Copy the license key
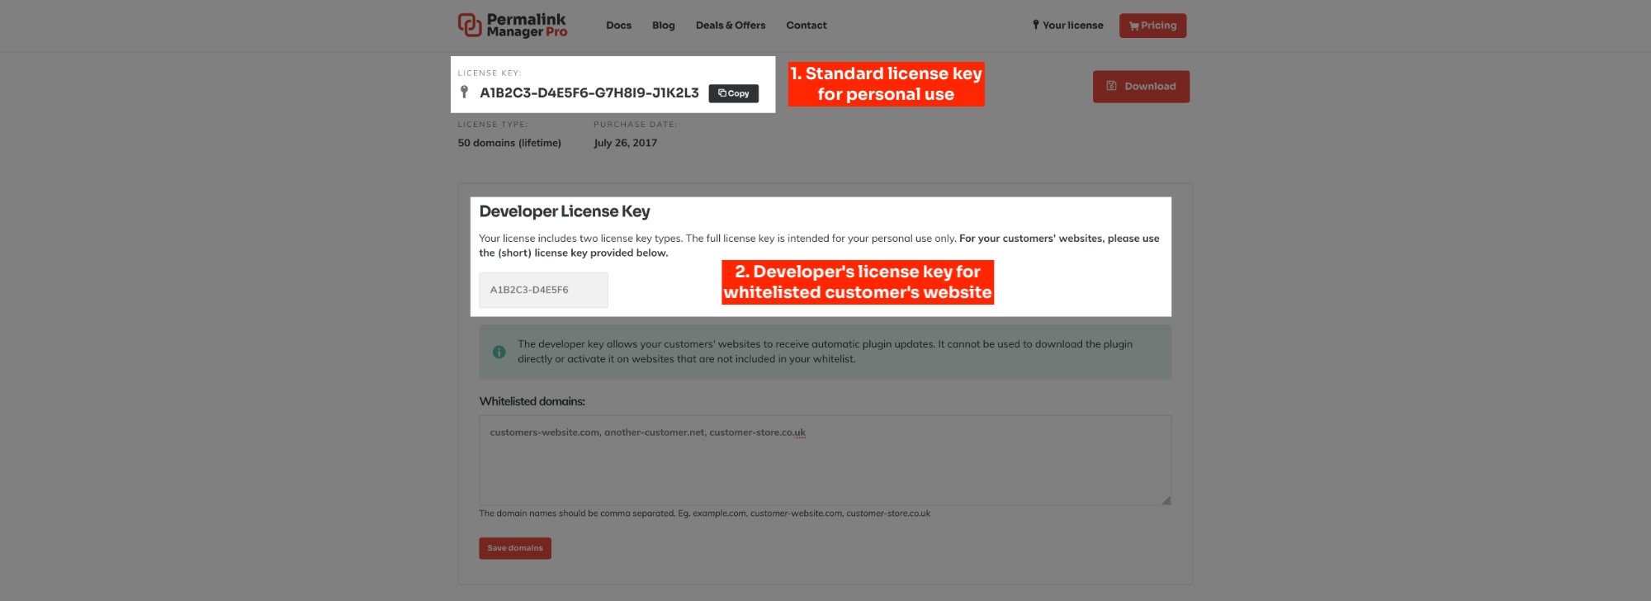Viewport: 1651px width, 601px height. tap(733, 93)
